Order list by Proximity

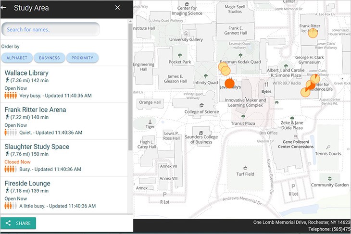(x=82, y=58)
